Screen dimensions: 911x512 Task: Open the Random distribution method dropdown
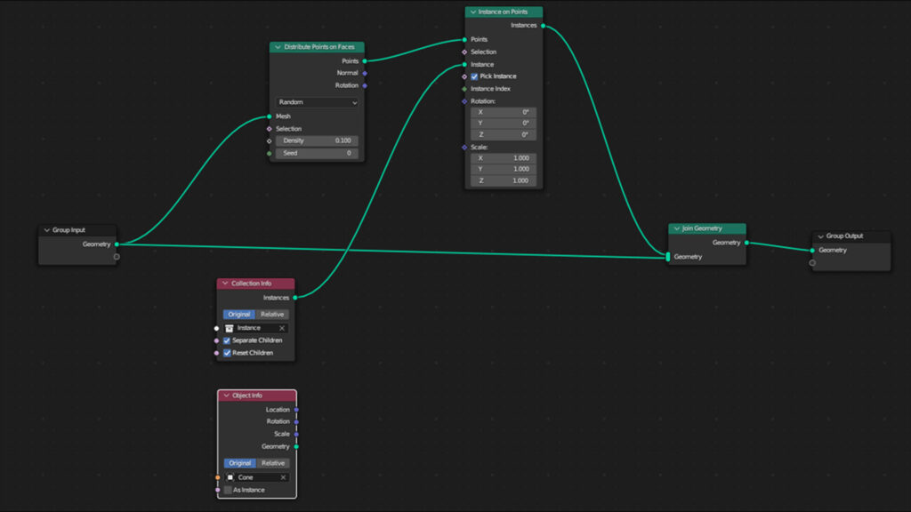tap(317, 102)
